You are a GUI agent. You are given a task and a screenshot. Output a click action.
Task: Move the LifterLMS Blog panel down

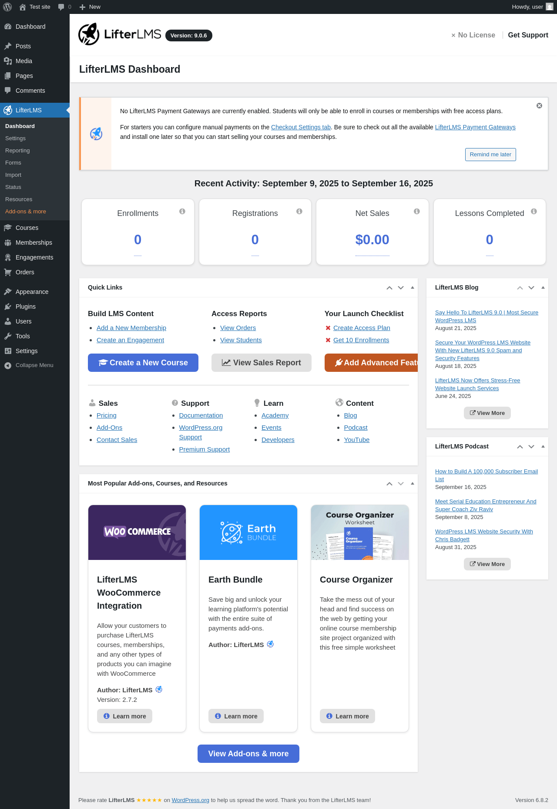click(531, 288)
